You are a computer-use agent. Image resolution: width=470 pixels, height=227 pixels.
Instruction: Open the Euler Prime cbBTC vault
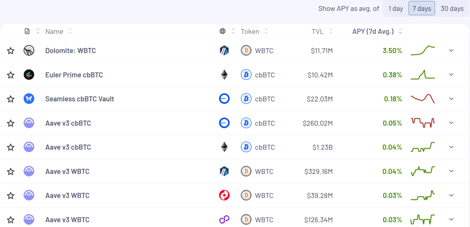tap(74, 75)
